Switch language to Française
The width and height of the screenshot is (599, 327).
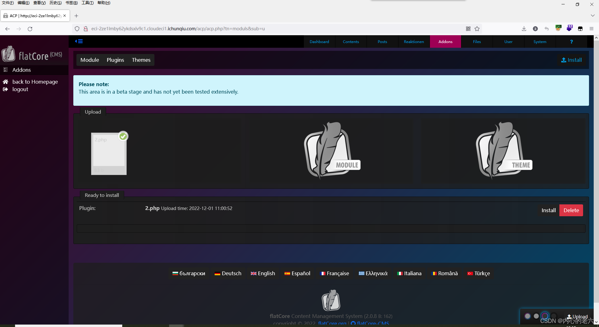click(x=335, y=273)
